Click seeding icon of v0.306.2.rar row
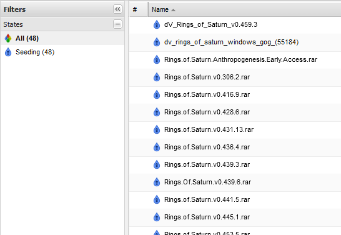341x235 pixels. click(x=157, y=77)
